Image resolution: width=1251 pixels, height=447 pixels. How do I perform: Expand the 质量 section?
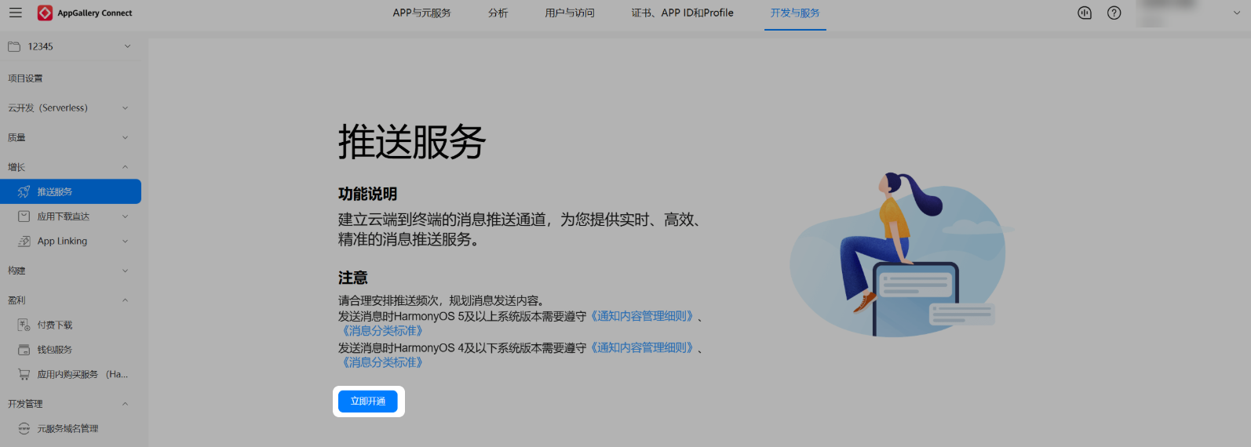point(125,138)
